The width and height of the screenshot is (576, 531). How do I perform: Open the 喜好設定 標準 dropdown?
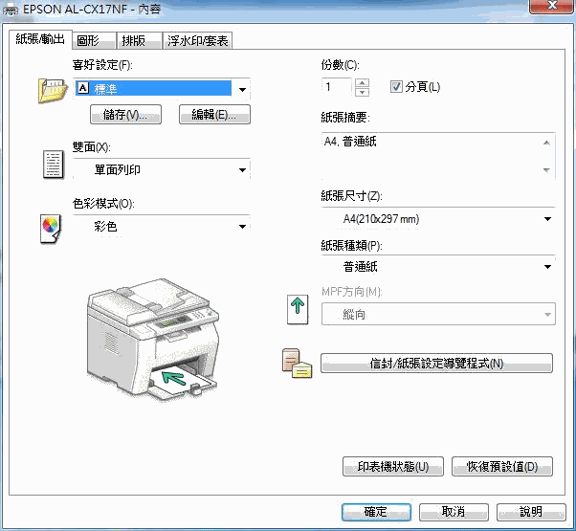[162, 88]
